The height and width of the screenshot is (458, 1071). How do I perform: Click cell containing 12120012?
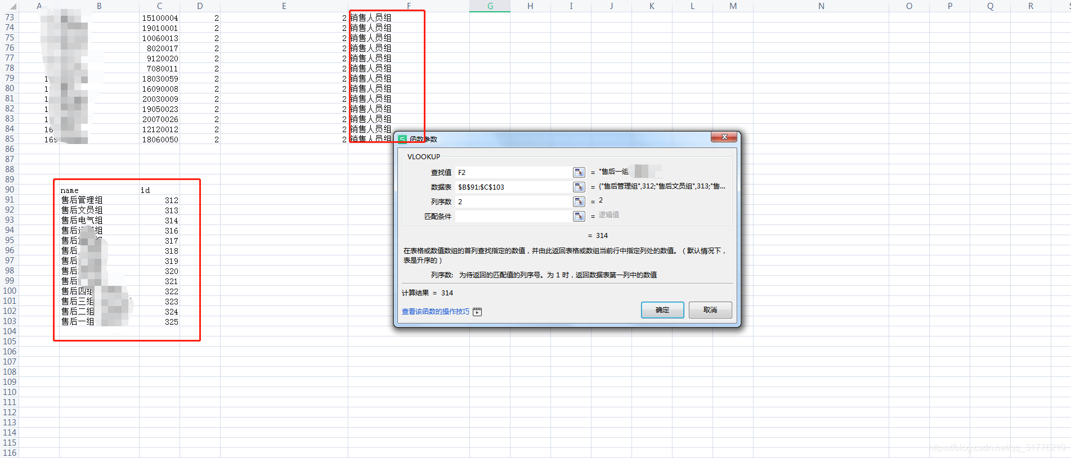pyautogui.click(x=159, y=129)
